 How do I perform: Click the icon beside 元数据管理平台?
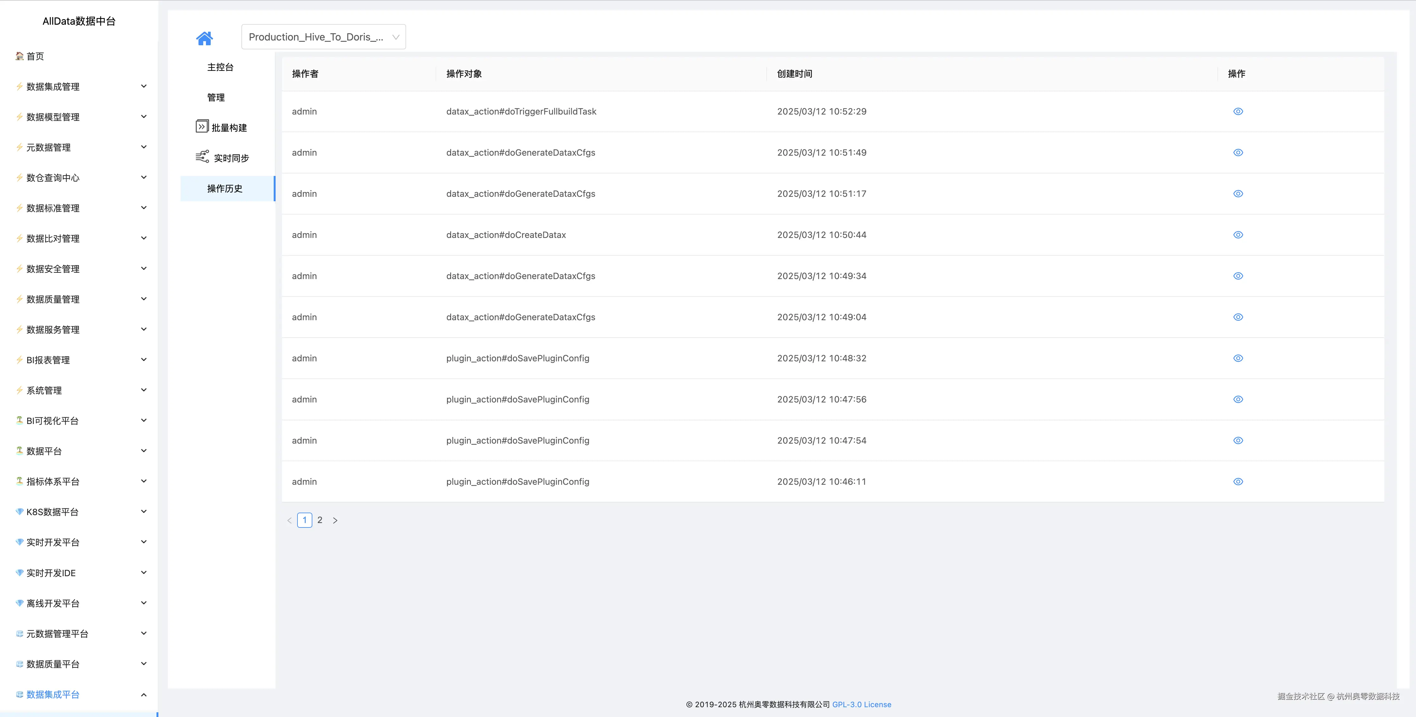coord(19,633)
